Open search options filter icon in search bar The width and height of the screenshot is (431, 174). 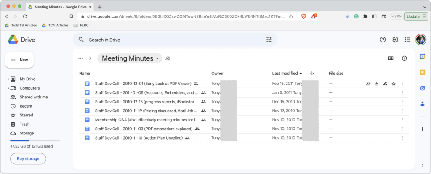[x=269, y=40]
